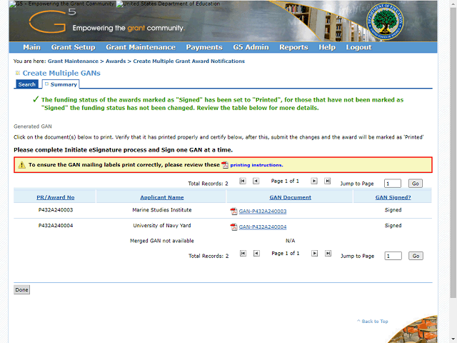Click the next page arrow in top pagination
Screen dimensions: 457x343
coord(314,182)
